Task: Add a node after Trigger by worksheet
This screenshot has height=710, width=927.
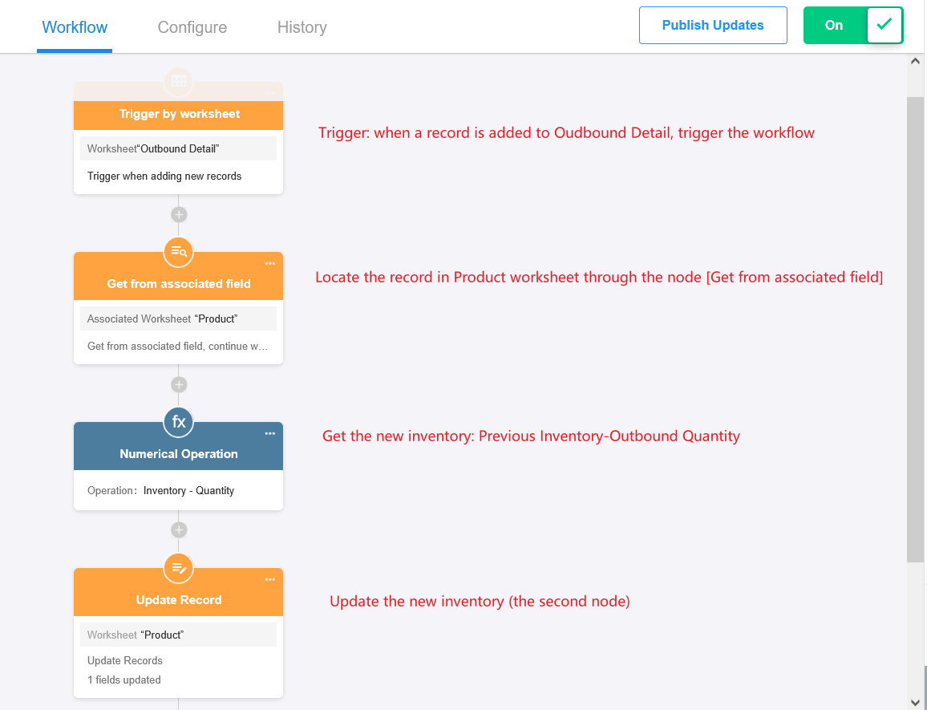Action: (x=179, y=214)
